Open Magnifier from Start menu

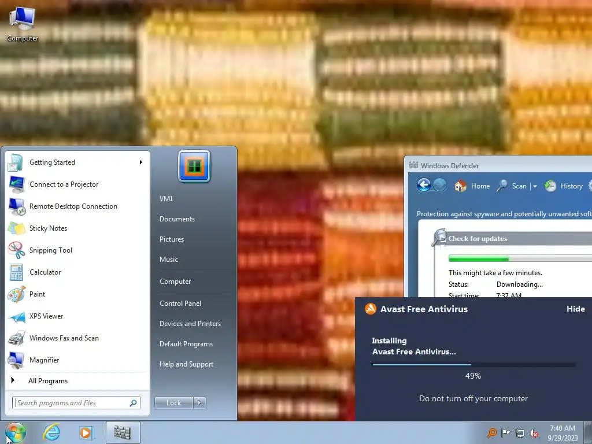[78, 360]
